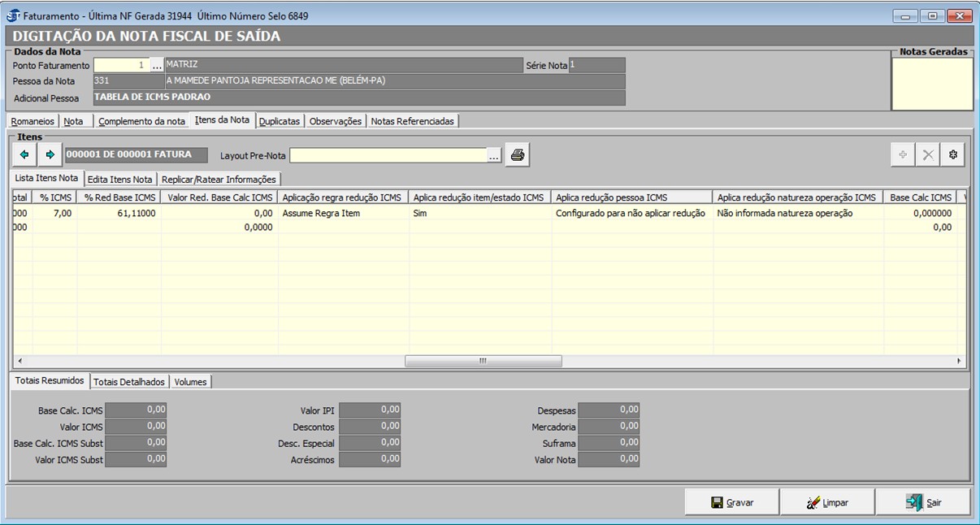Switch to the Volumes tab
Viewport: 980px width, 525px height.
190,381
